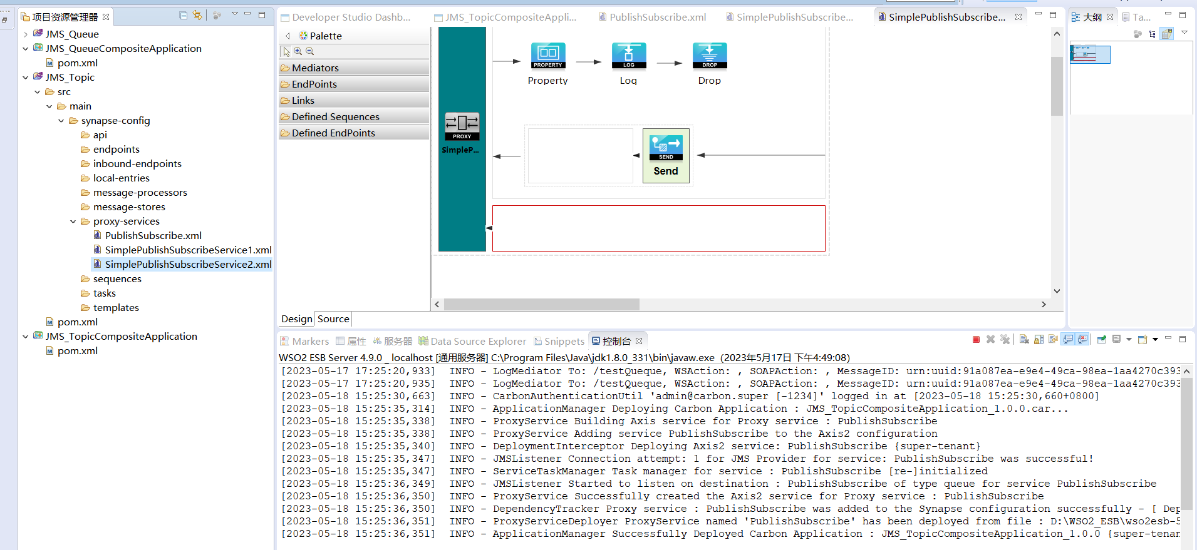Click the empty endpoint box beside Send
The width and height of the screenshot is (1197, 550).
tap(581, 156)
